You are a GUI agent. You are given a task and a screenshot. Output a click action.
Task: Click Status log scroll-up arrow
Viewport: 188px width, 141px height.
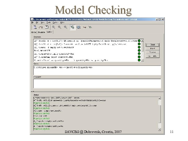pos(160,98)
